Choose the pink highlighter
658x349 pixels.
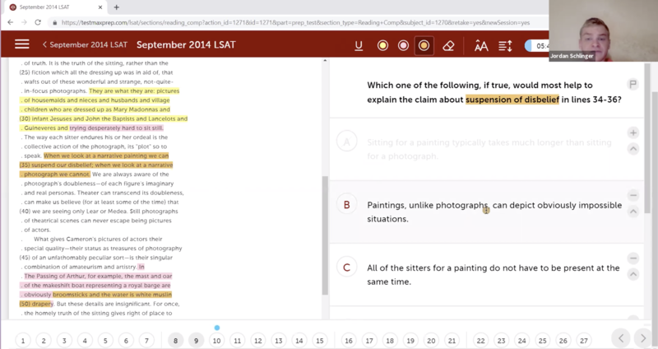pyautogui.click(x=403, y=44)
